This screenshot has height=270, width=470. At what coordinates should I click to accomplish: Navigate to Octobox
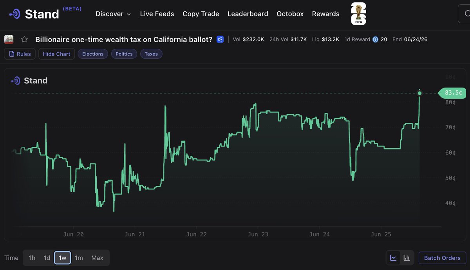[x=290, y=14]
